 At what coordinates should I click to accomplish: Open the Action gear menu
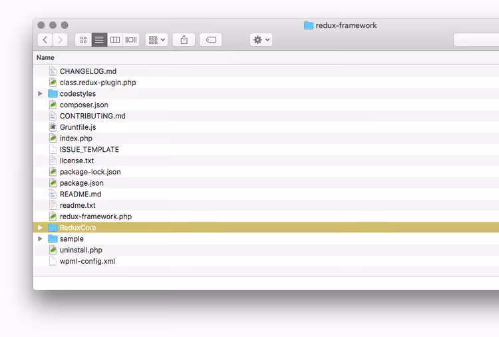[x=261, y=40]
